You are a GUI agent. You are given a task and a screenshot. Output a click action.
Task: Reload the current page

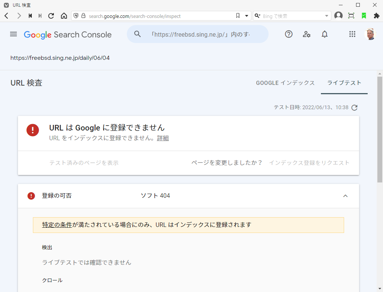51,16
